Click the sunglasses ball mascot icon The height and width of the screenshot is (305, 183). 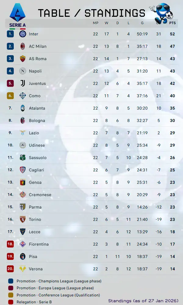[161, 13]
